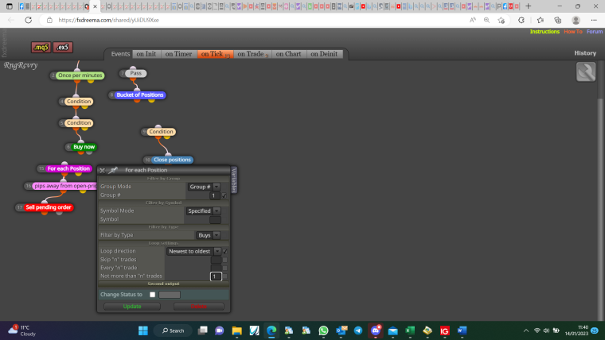Check the Change Status to checkbox
Viewport: 605px width, 340px height.
[x=152, y=295]
